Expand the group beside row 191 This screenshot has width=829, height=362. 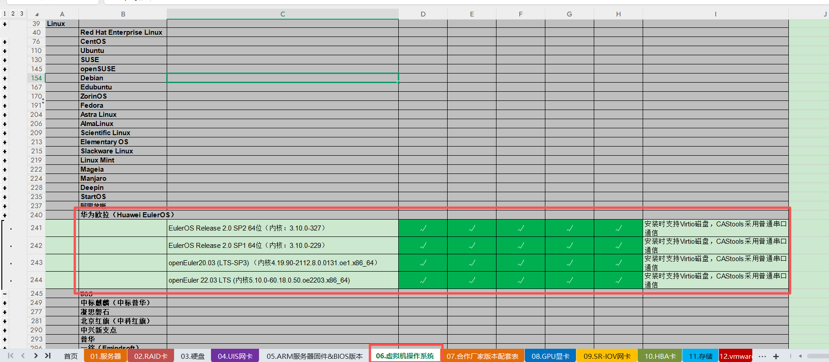pos(5,106)
